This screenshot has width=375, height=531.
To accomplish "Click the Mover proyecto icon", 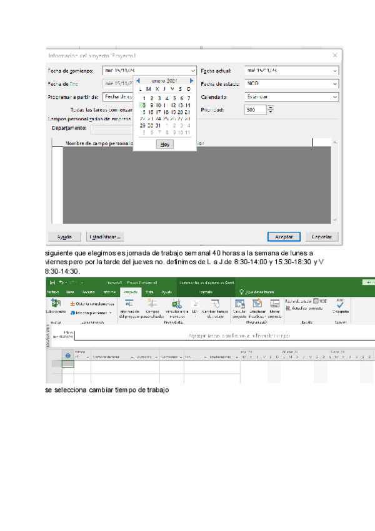I will pos(275,304).
